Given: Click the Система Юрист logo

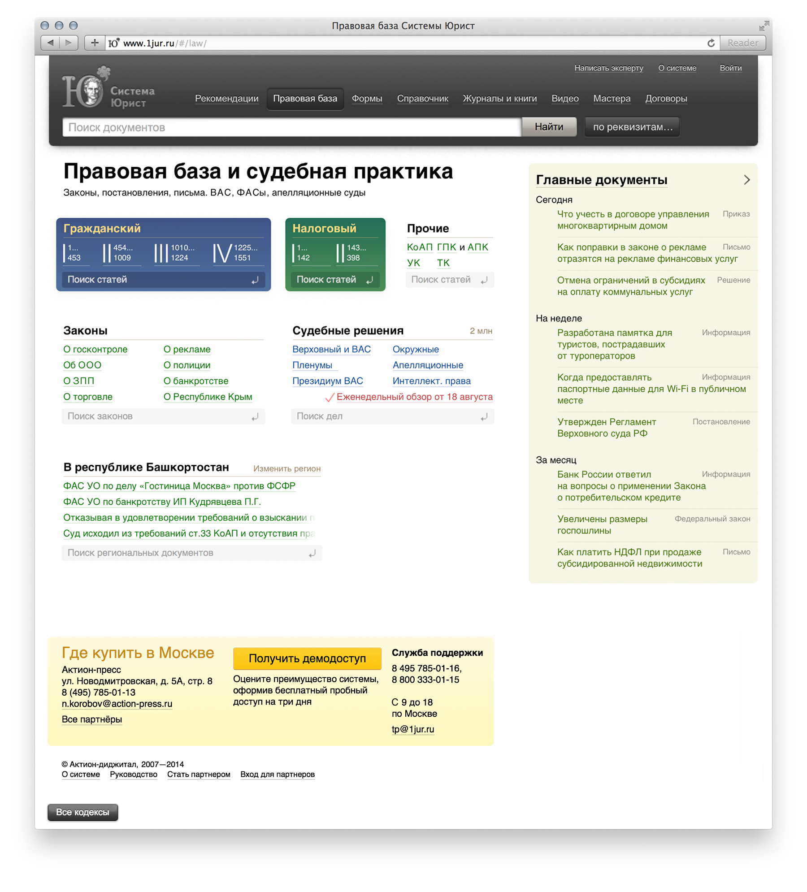Looking at the screenshot, I should [x=108, y=90].
